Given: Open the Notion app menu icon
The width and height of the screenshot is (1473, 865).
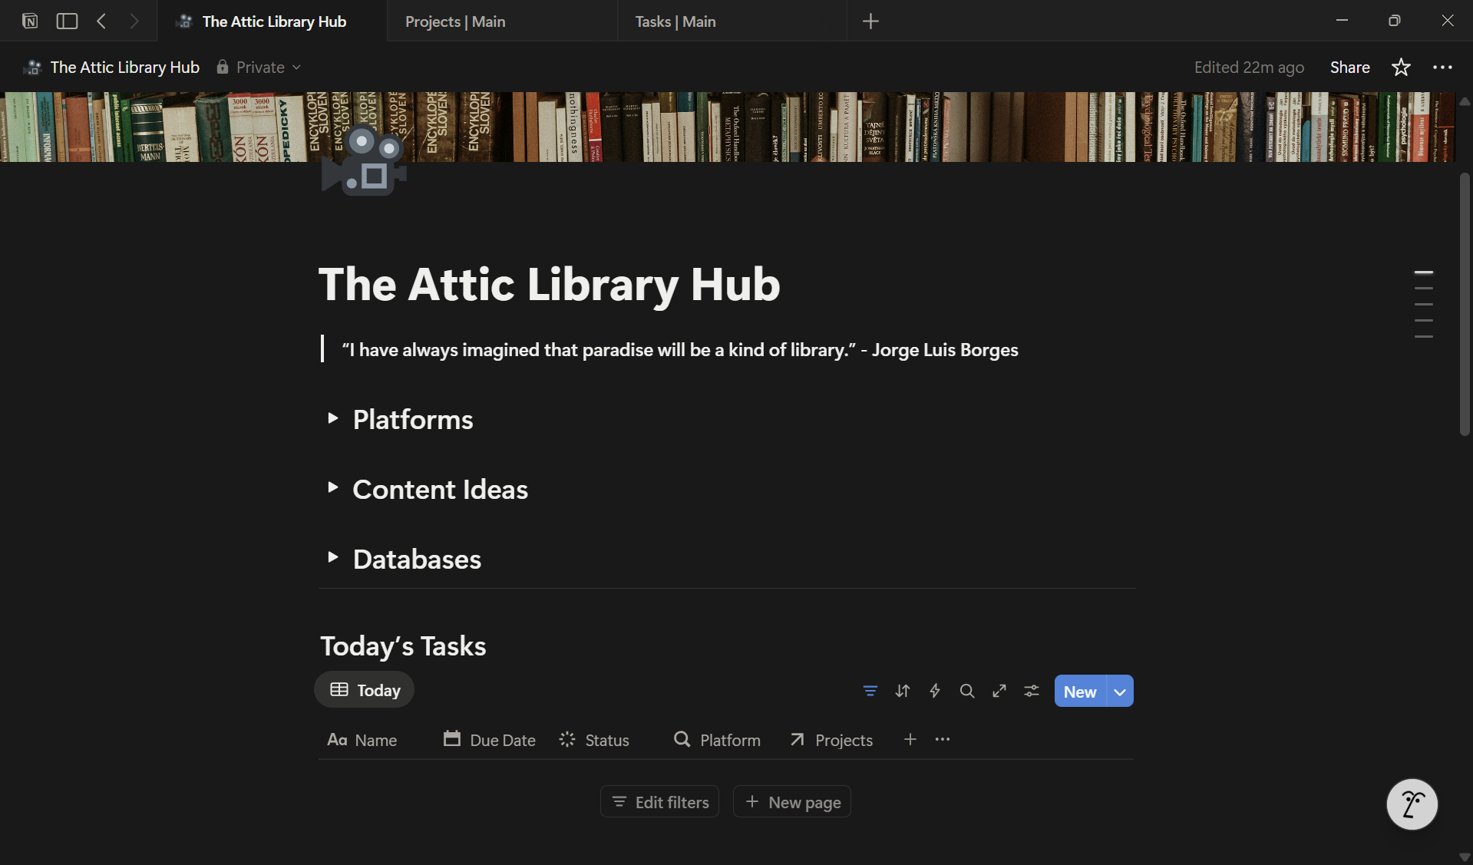Looking at the screenshot, I should point(30,21).
